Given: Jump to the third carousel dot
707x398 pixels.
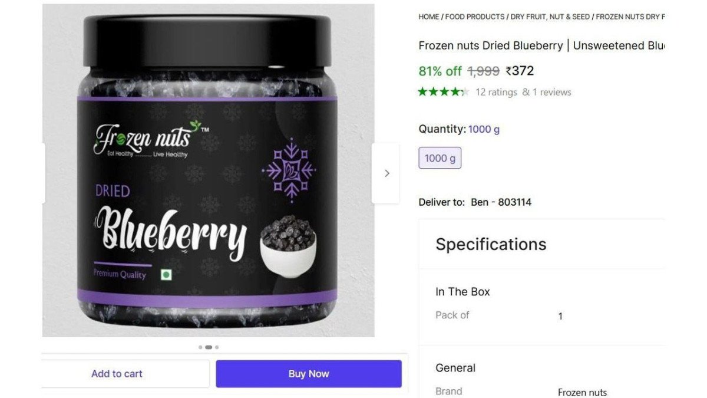Looking at the screenshot, I should pos(217,347).
